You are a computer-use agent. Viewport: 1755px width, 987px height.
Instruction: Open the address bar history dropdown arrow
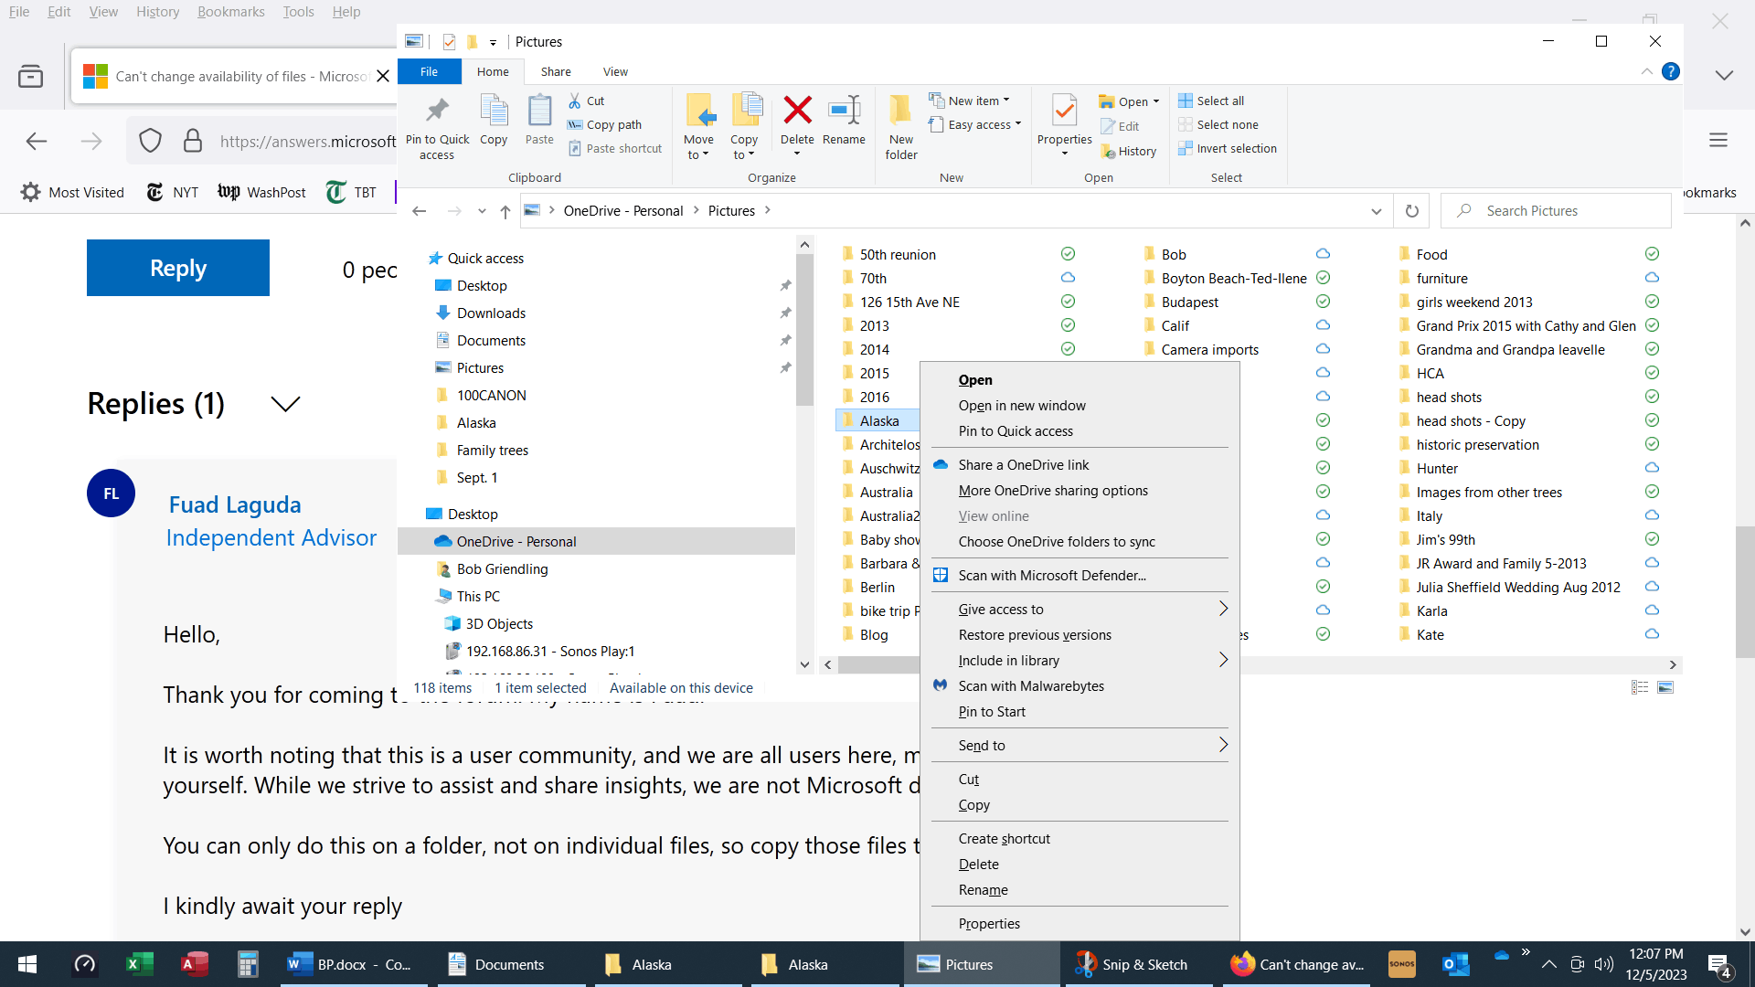click(1376, 211)
